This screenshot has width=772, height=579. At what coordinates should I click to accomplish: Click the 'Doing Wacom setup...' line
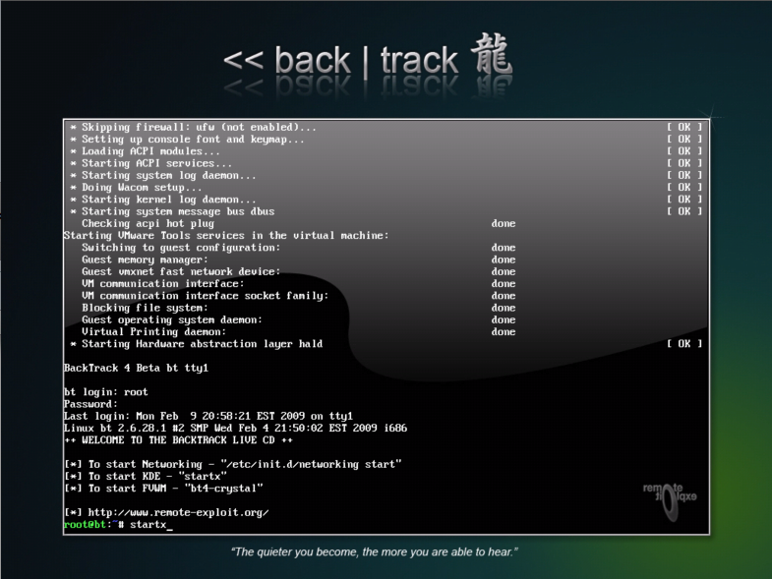tap(136, 188)
